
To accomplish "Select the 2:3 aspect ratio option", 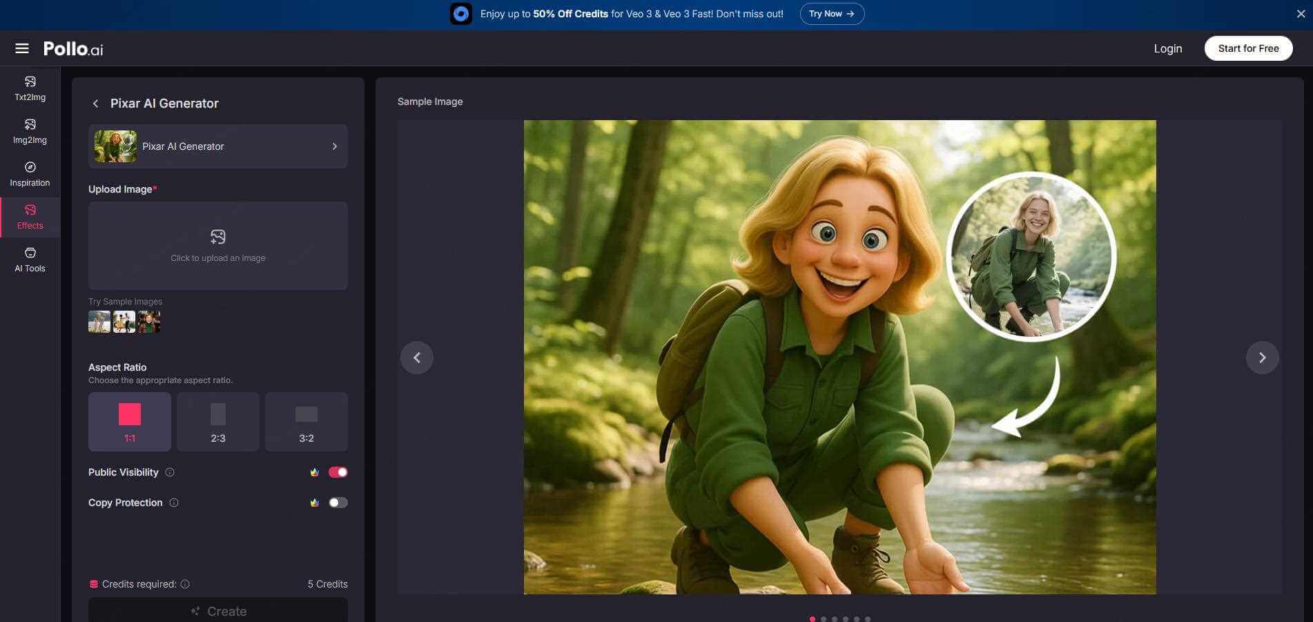I will [217, 421].
